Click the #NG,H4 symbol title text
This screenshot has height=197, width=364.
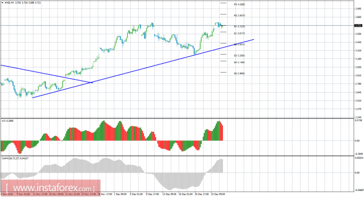click(8, 3)
